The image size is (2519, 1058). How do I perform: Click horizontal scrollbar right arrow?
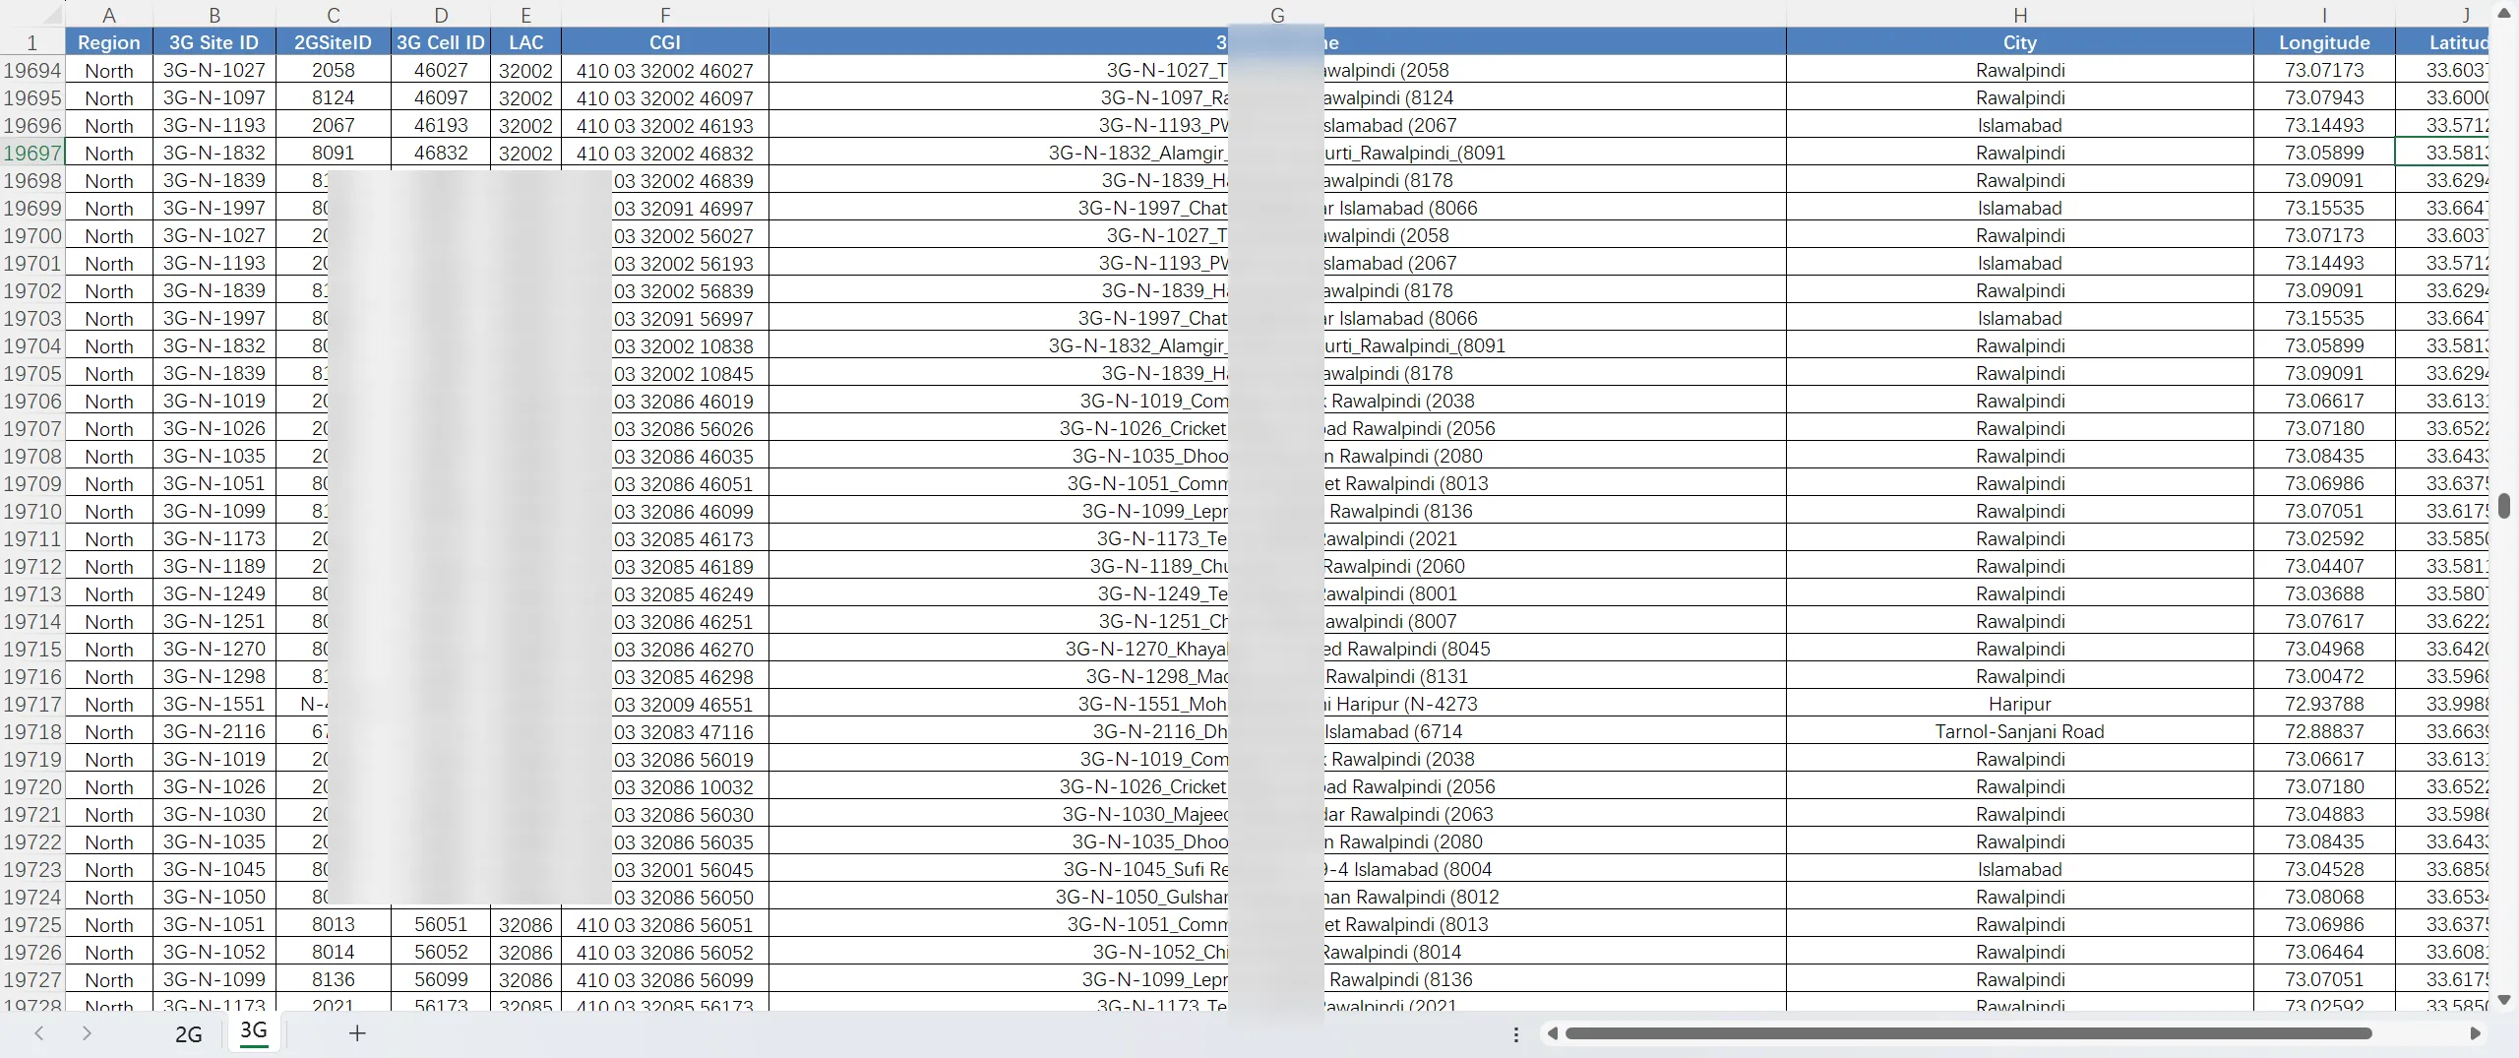(2476, 1033)
